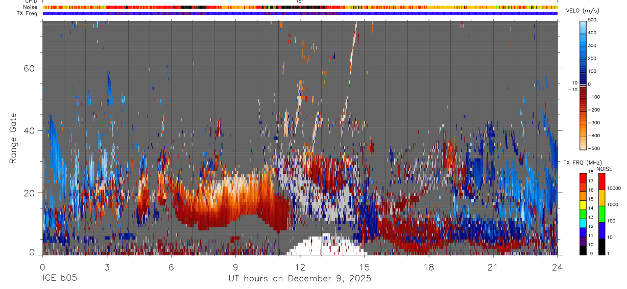The height and width of the screenshot is (289, 627).
Task: Click the black 9–10 MHz TX FRQ swatch
Action: [583, 249]
